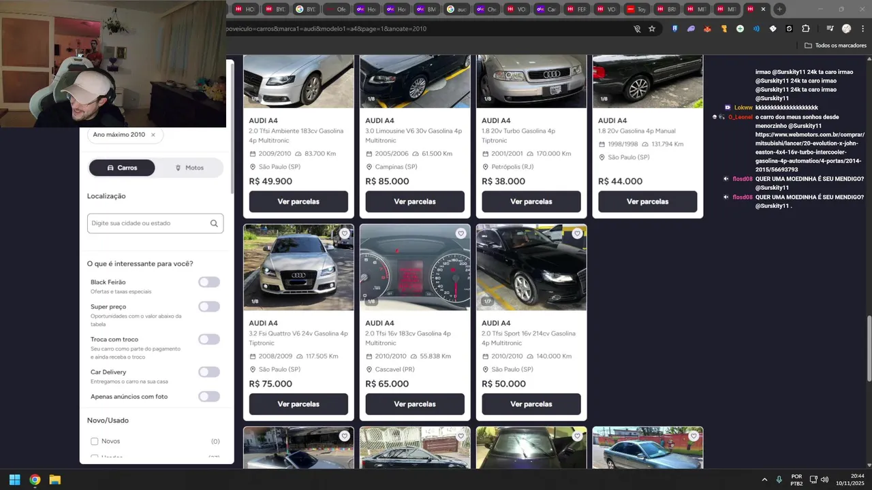Enable the Car Delivery switch
872x490 pixels.
pos(209,372)
